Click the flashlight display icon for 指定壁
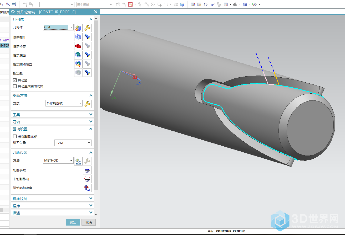The height and width of the screenshot is (235, 345). click(87, 73)
